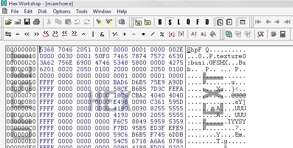This screenshot has width=293, height=148.
Task: Open the Tools menu
Action: point(82,11)
